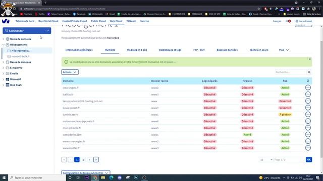This screenshot has width=323, height=181.
Task: Expand Configuration du token ovhcontrol
Action: (x=86, y=173)
